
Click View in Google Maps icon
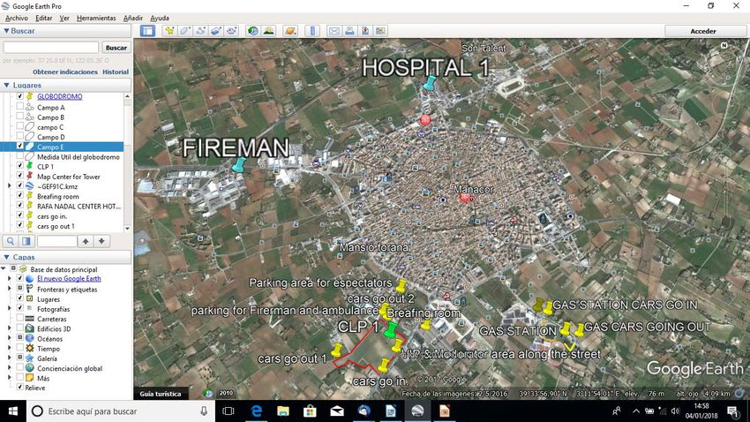click(x=381, y=31)
